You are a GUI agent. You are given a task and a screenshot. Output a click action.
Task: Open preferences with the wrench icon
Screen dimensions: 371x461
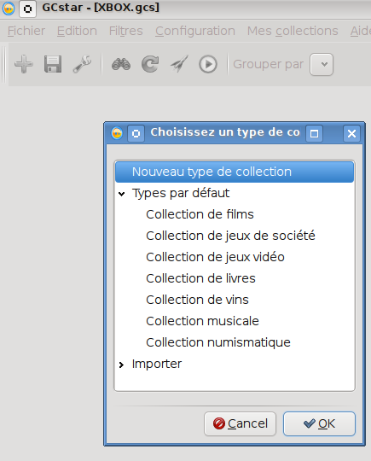pos(82,64)
